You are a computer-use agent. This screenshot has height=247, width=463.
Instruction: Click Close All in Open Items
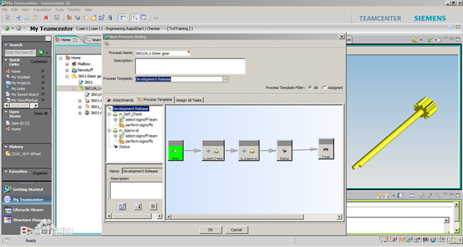pyautogui.click(x=41, y=114)
